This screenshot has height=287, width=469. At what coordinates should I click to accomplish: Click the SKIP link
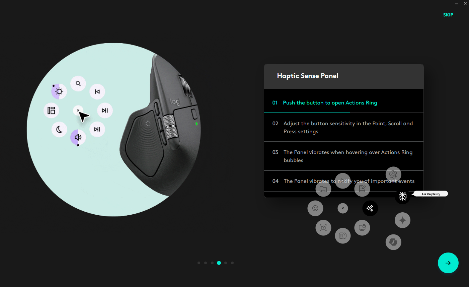[448, 15]
